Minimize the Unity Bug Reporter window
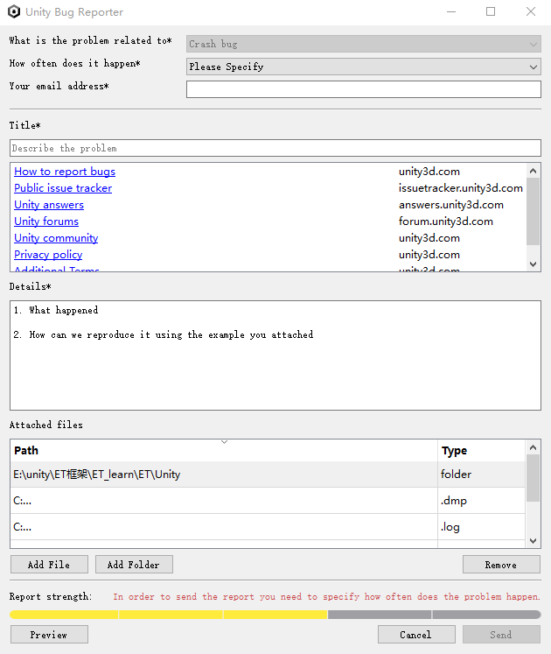This screenshot has width=551, height=654. tap(451, 11)
